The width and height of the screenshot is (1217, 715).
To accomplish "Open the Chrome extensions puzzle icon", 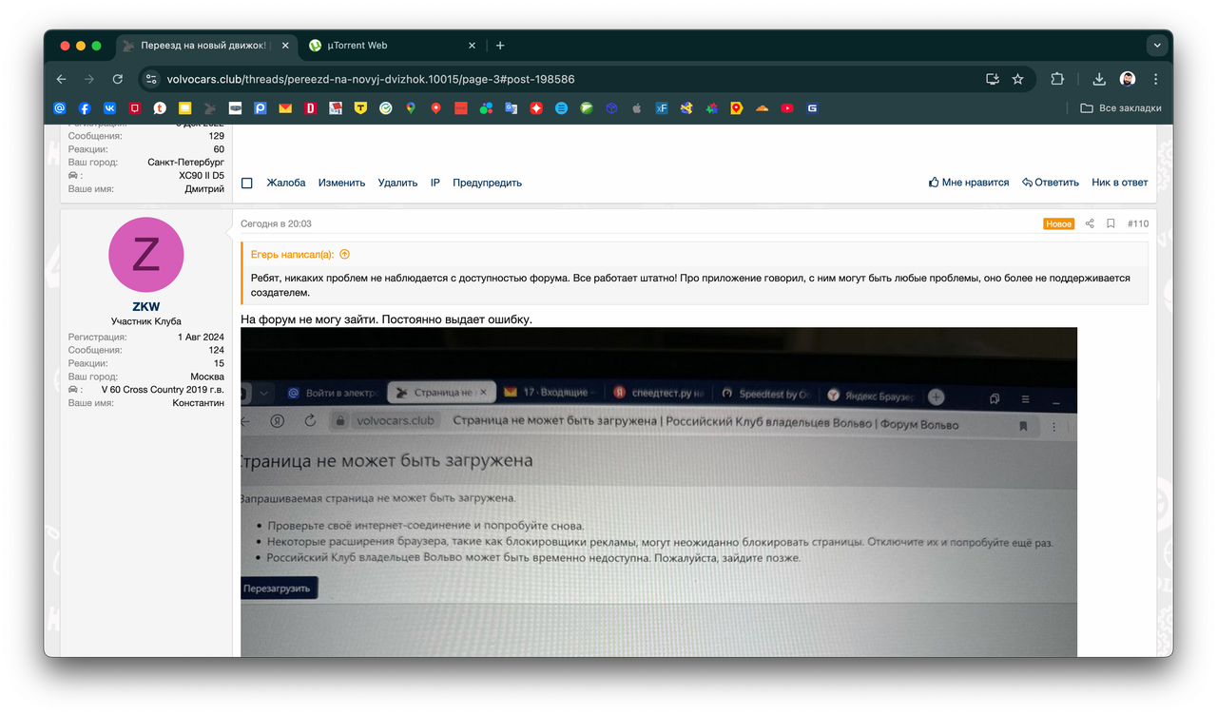I will [x=1057, y=79].
